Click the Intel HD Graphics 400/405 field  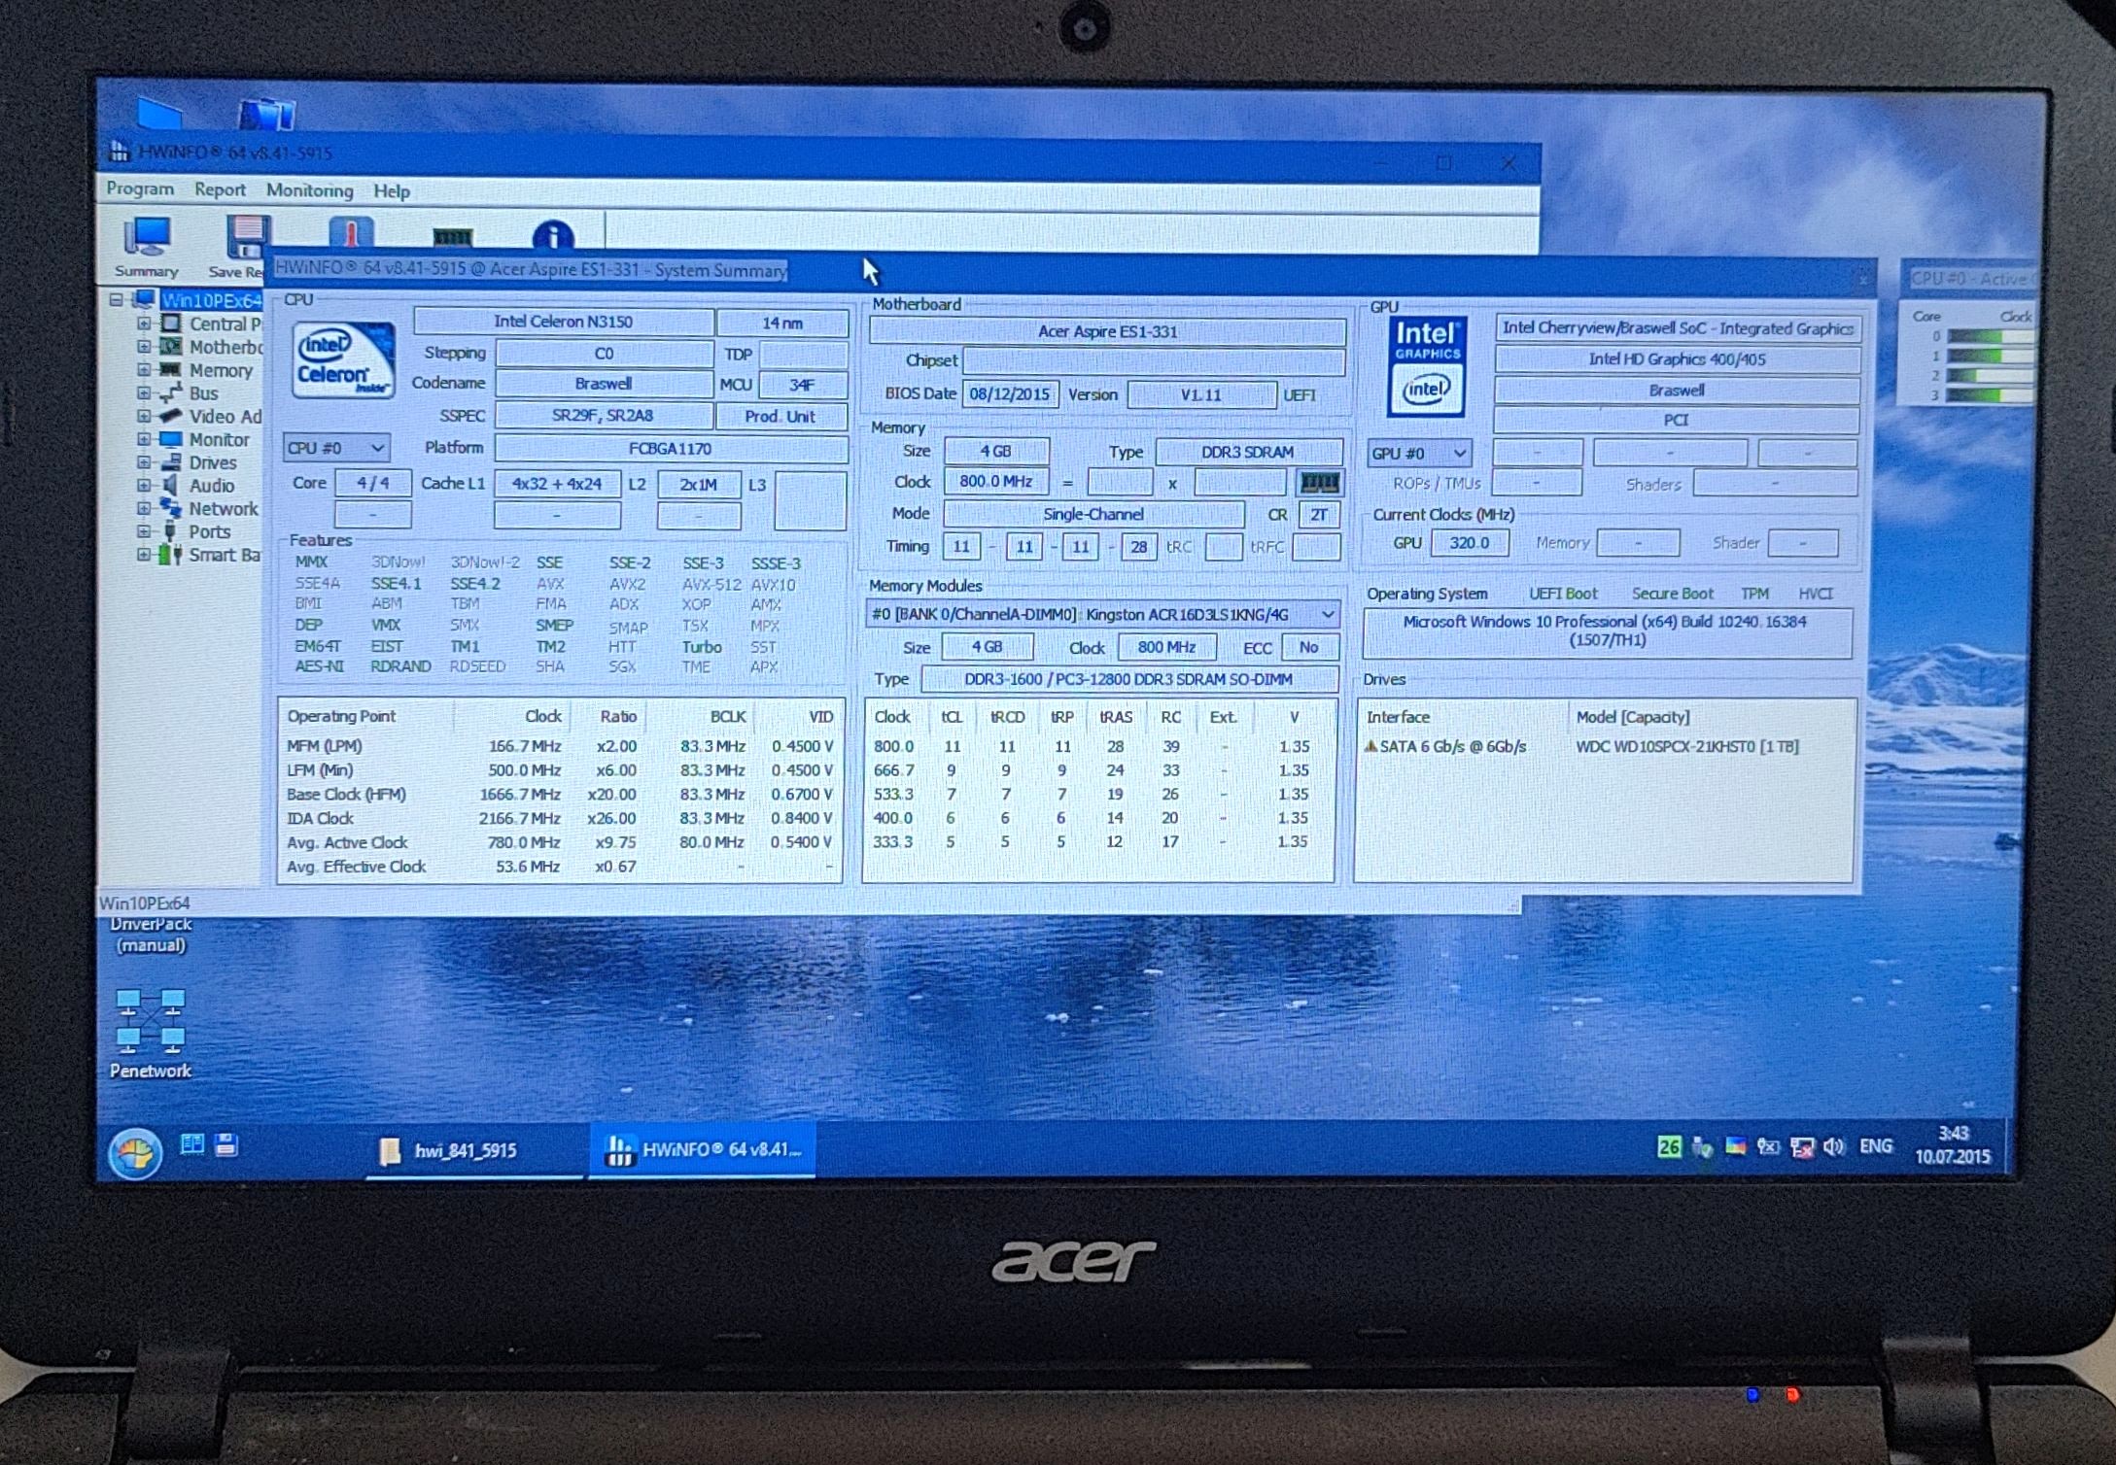(1677, 359)
